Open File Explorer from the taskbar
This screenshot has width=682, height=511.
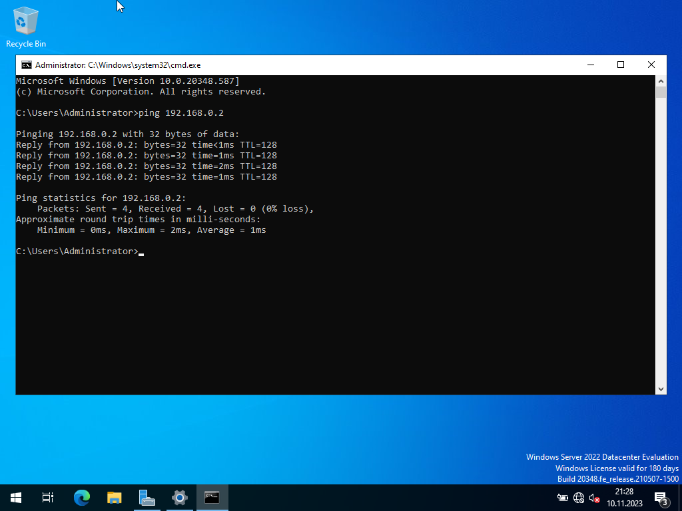115,498
